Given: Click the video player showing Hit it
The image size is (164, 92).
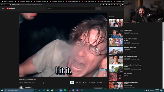Looking at the screenshot, I should tap(63, 45).
